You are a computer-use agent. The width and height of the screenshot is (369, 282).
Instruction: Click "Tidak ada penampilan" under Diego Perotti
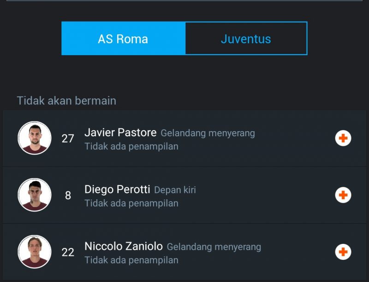(131, 203)
